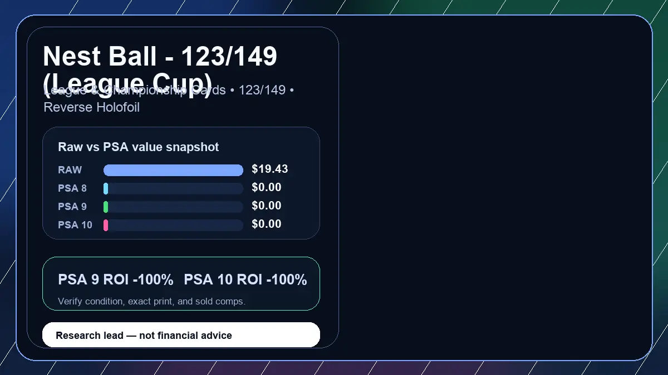Click the PSA 10 $0.00 value
Image resolution: width=668 pixels, height=375 pixels.
click(x=267, y=224)
